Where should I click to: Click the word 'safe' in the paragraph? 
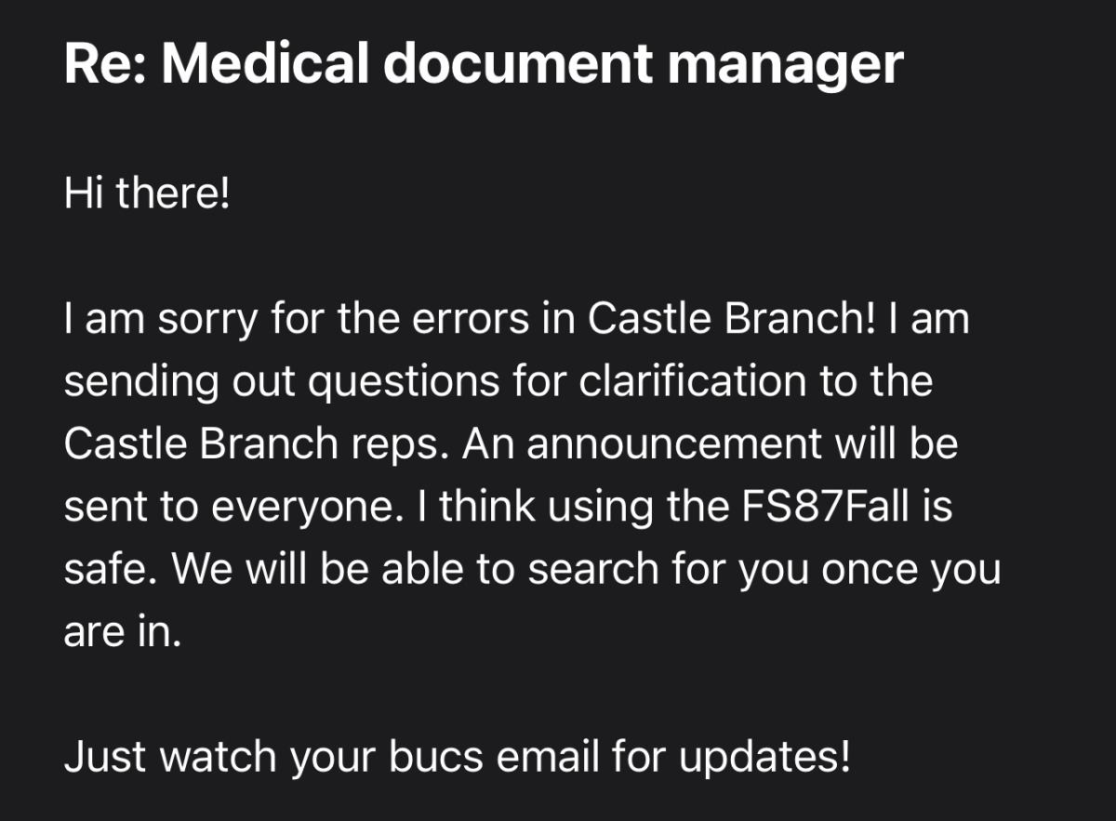(x=101, y=570)
